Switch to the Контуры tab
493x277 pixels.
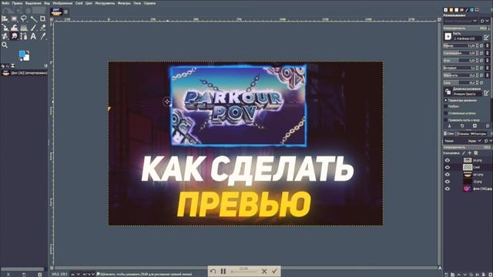click(x=479, y=134)
